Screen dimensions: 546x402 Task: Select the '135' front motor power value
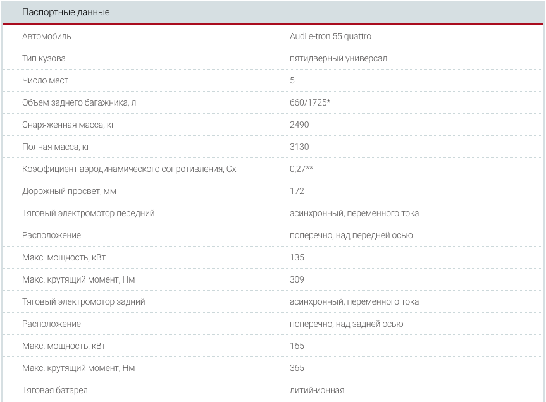297,257
